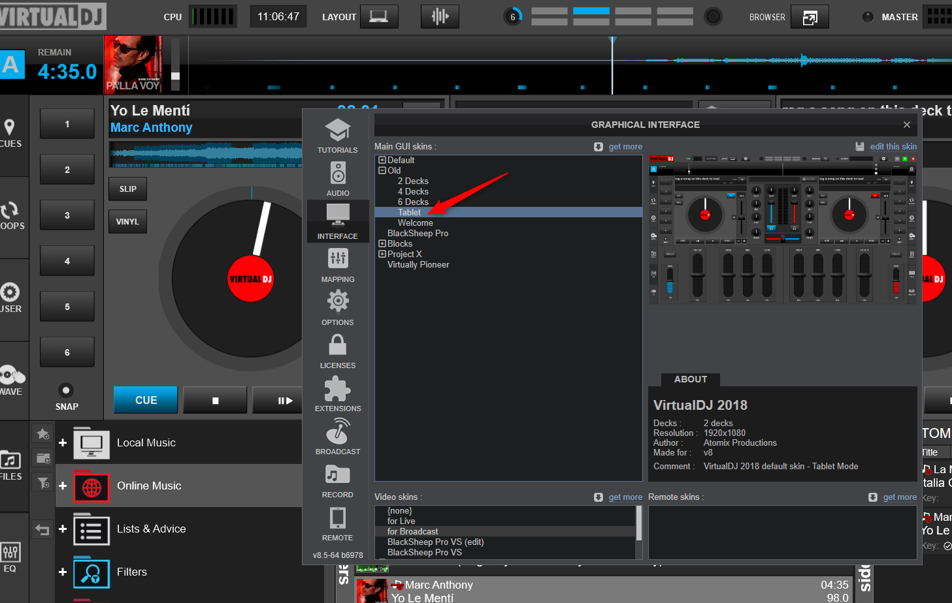Image resolution: width=952 pixels, height=603 pixels.
Task: Click get more for Main GUI skins
Action: point(625,147)
